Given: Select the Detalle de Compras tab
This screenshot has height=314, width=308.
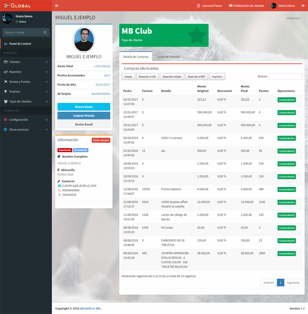Looking at the screenshot, I should [x=136, y=57].
